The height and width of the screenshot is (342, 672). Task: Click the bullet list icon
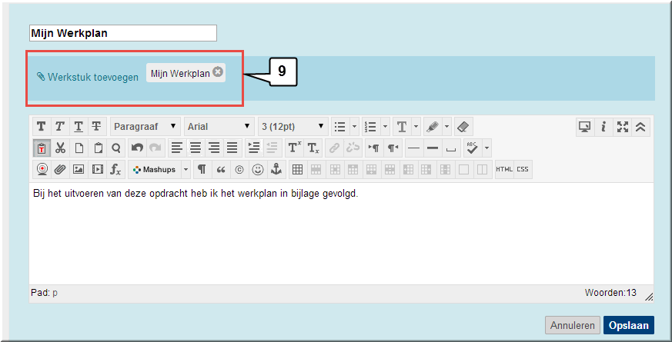[340, 127]
